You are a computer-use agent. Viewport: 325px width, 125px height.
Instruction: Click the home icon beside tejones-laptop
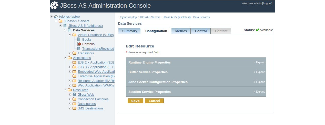tap(56, 17)
